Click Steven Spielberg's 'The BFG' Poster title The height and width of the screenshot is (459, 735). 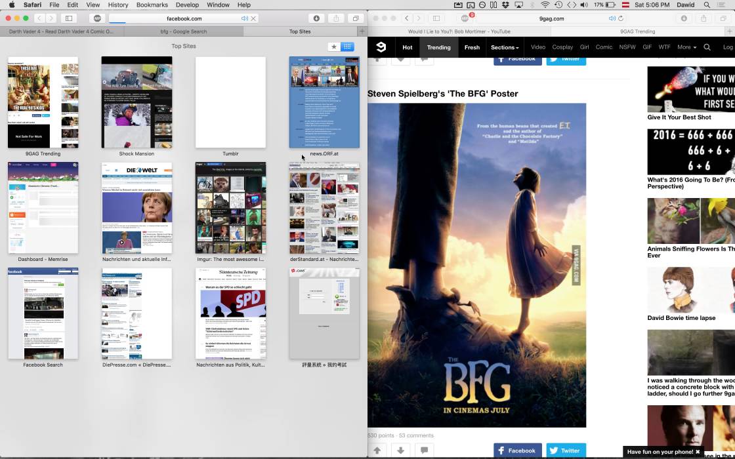coord(442,94)
